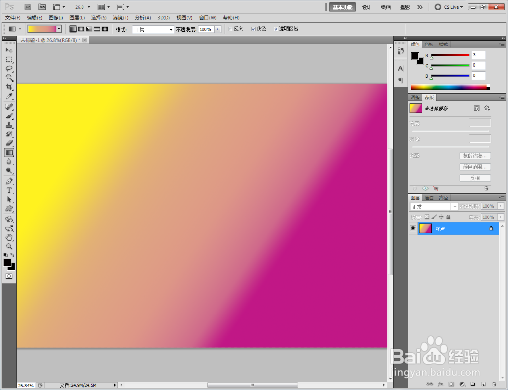Open the 图层(L) menu

pos(77,18)
